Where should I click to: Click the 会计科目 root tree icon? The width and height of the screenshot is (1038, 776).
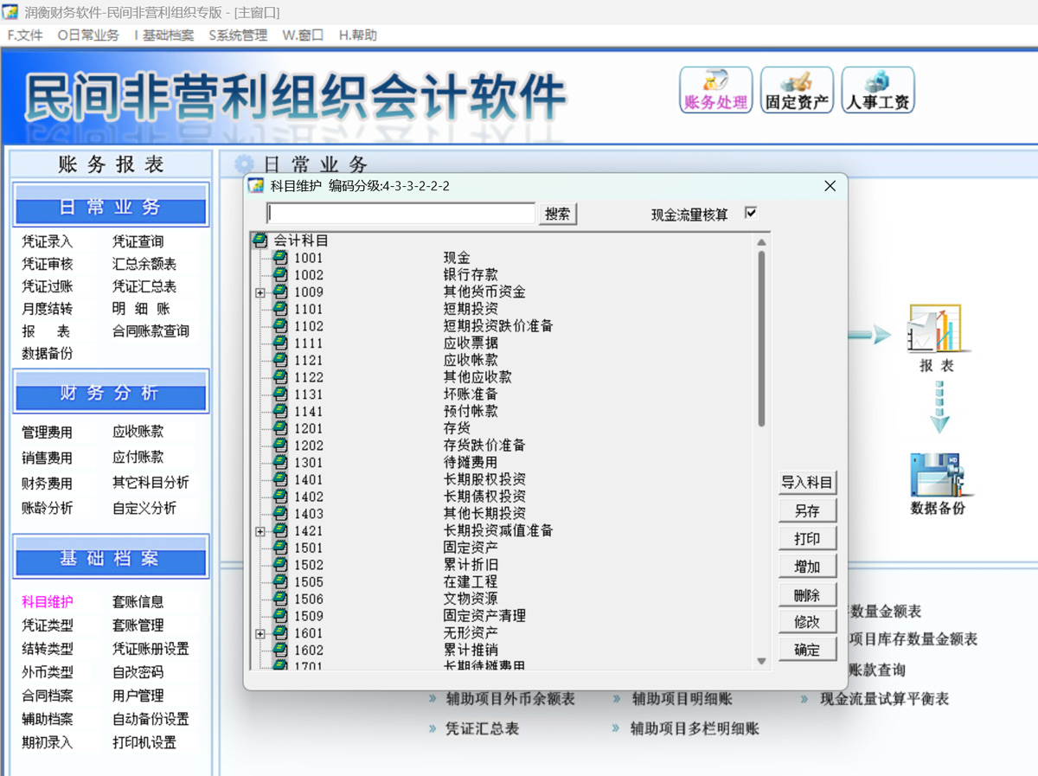259,240
